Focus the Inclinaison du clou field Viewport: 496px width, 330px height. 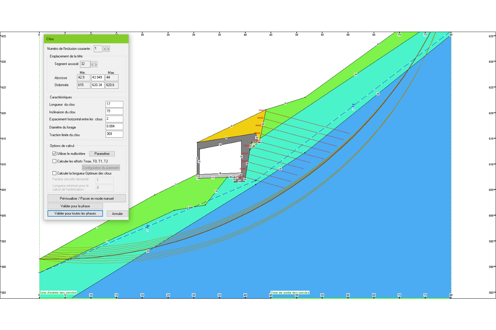[114, 112]
